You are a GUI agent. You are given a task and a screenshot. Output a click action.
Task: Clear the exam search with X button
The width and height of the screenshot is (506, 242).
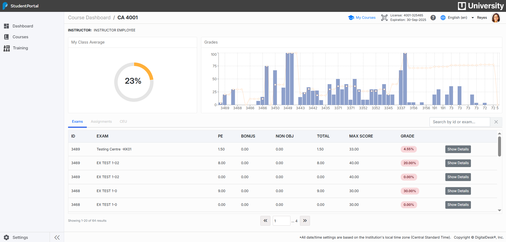[496, 122]
